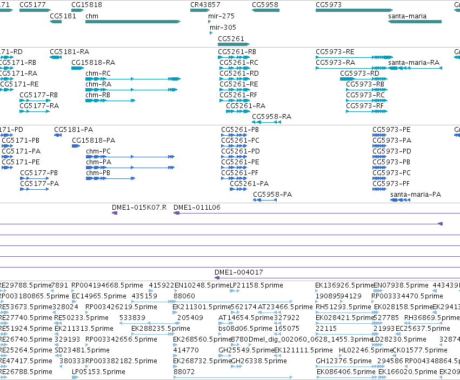The width and height of the screenshot is (460, 380).
Task: Click EST label LP05153.5prime
Action: pyautogui.click(x=98, y=372)
